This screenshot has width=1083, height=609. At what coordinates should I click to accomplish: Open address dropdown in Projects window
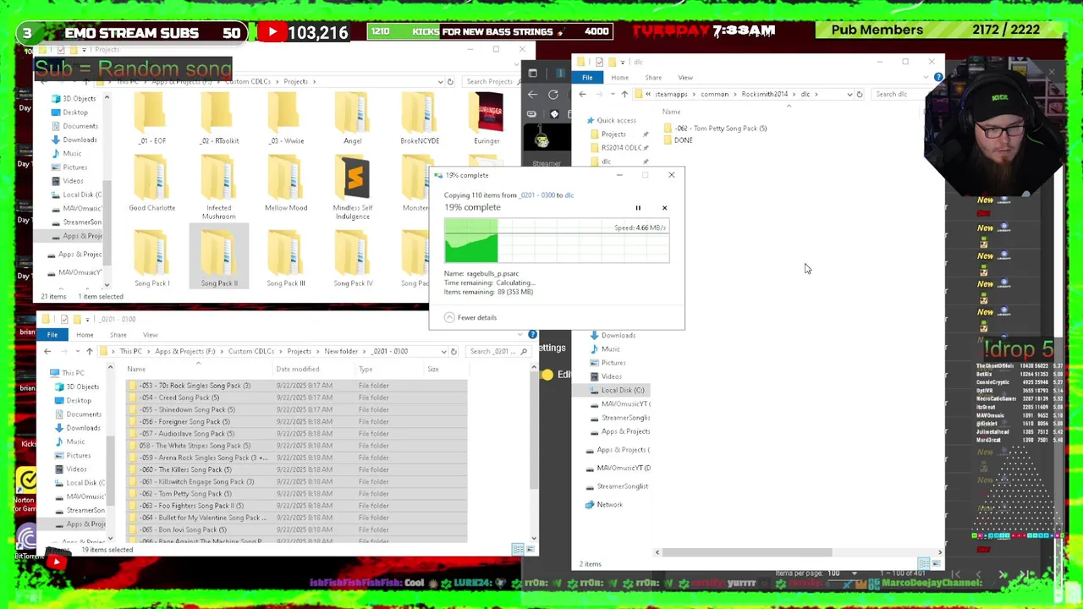click(440, 81)
